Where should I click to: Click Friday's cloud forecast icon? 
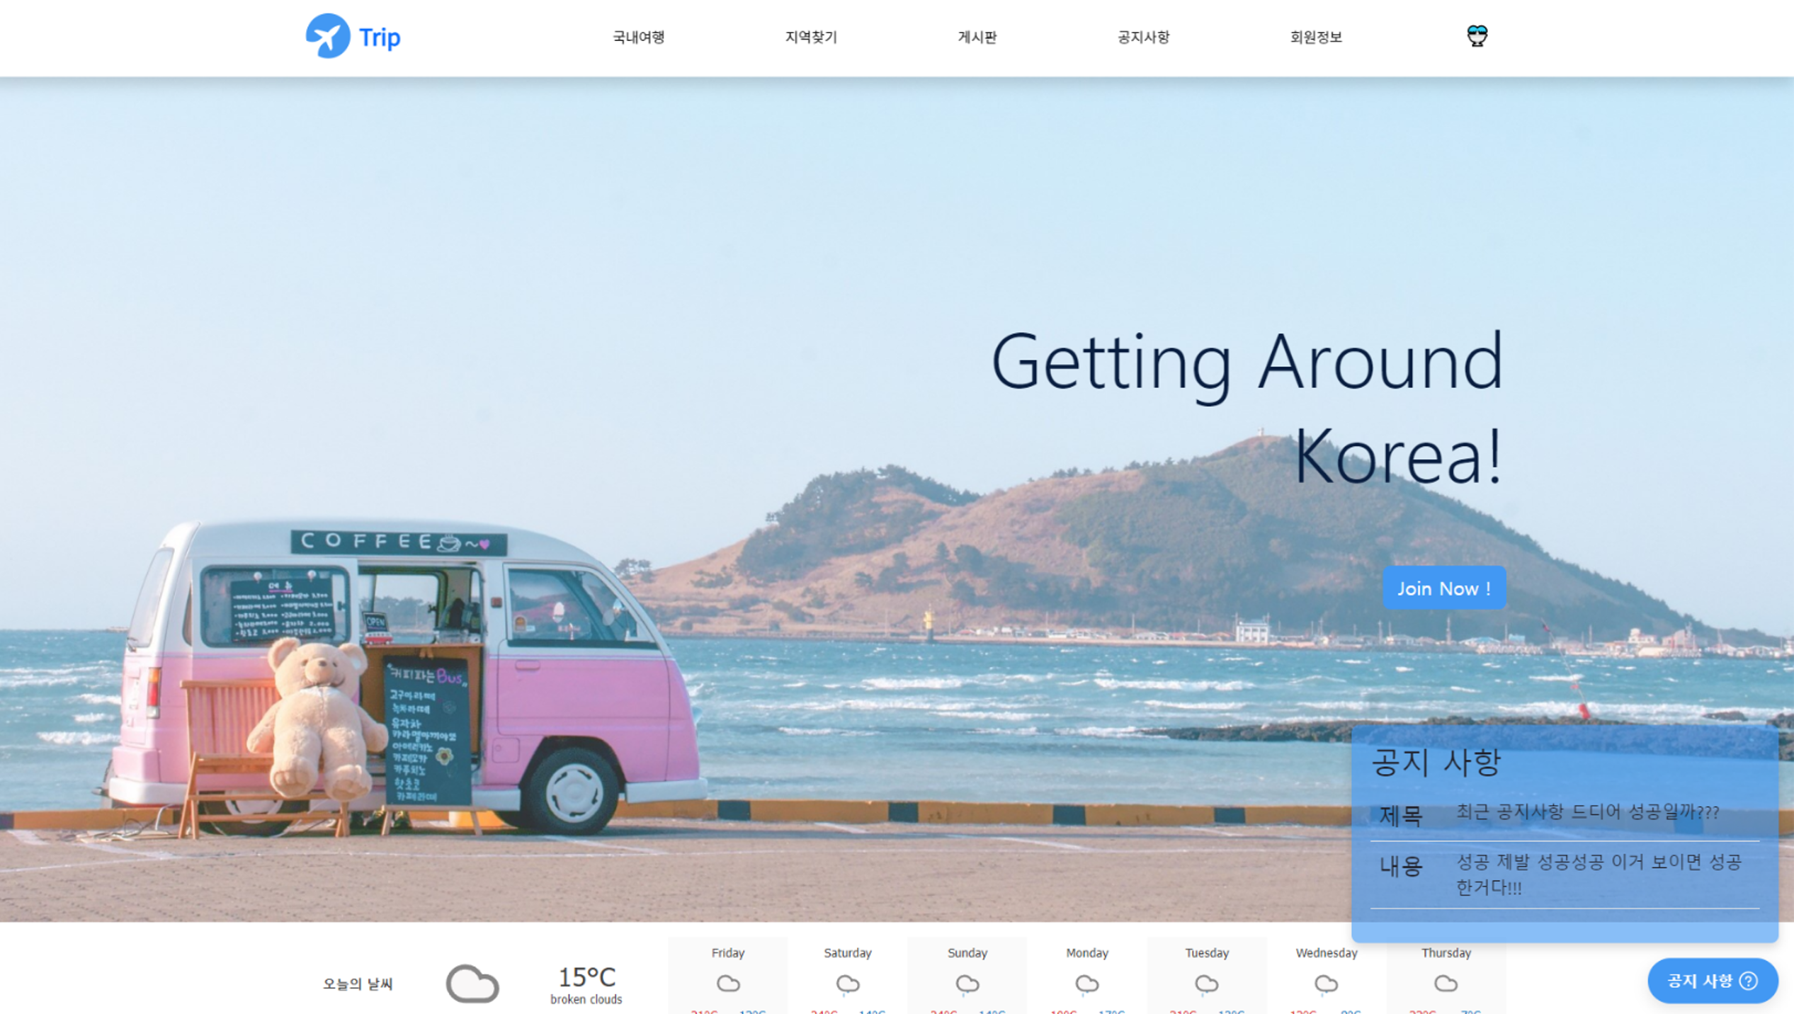[727, 983]
